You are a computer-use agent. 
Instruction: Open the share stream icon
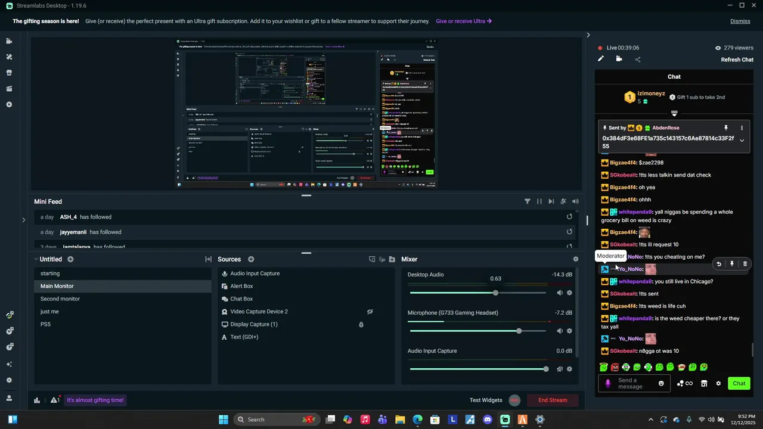pyautogui.click(x=638, y=59)
